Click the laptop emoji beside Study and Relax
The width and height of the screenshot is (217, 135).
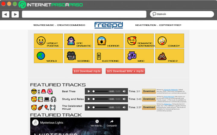[x=47, y=99]
